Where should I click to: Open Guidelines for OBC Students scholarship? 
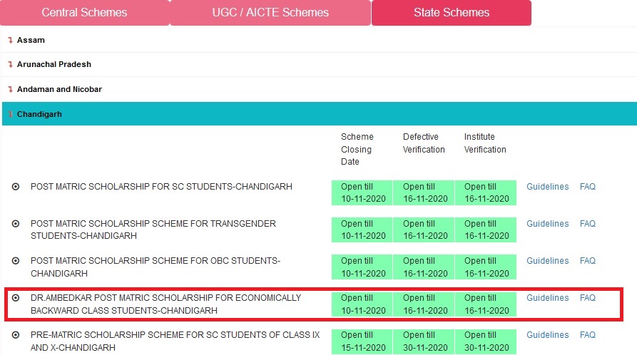pos(547,261)
